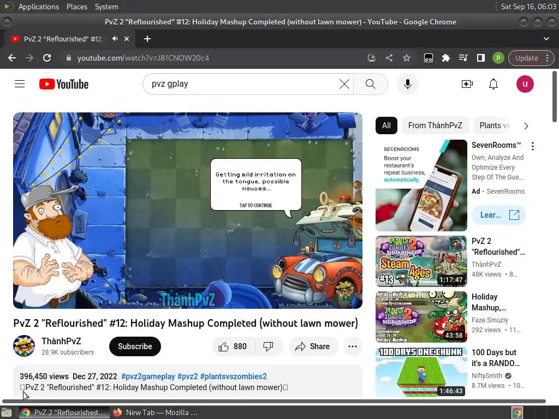Image resolution: width=559 pixels, height=419 pixels.
Task: Click the page vertical scrollbar
Action: pyautogui.click(x=555, y=97)
